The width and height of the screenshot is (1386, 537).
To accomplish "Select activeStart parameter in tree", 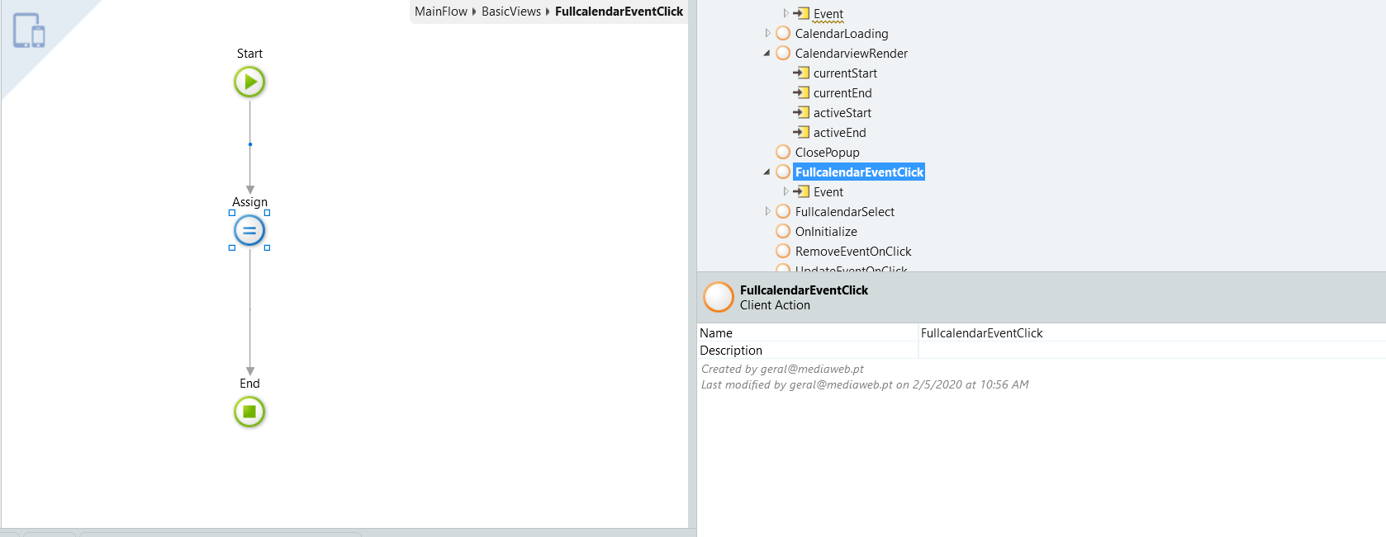I will click(842, 113).
